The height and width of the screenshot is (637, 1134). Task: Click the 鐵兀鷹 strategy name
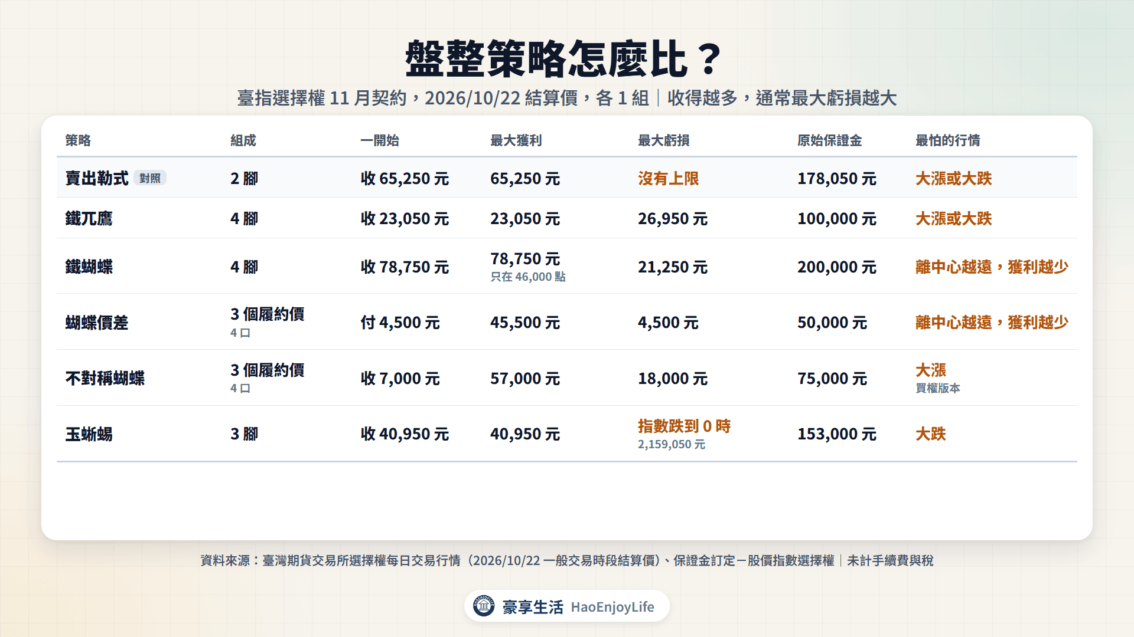click(89, 218)
